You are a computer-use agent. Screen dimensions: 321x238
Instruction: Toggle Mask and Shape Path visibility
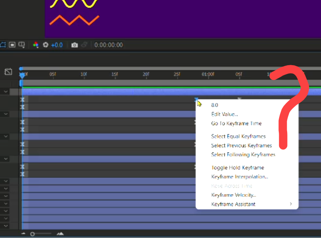coord(3,45)
